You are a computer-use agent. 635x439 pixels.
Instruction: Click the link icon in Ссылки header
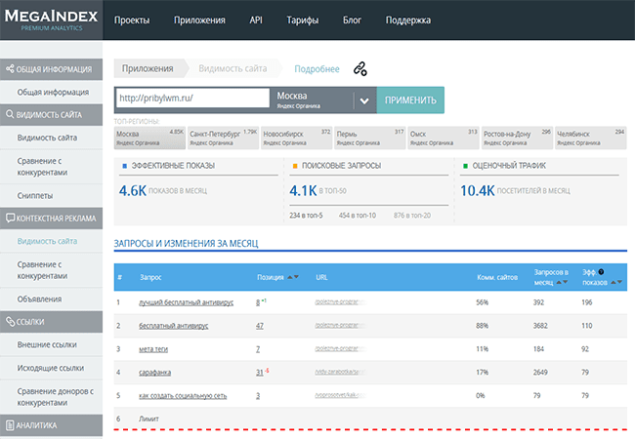pos(10,321)
